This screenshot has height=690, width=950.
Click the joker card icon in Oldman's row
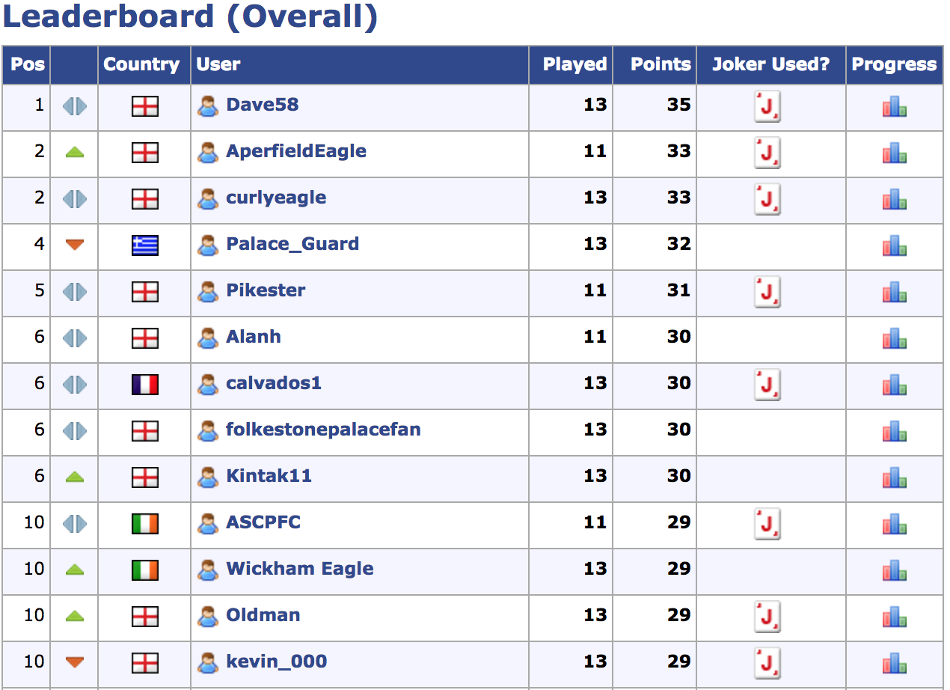point(767,617)
